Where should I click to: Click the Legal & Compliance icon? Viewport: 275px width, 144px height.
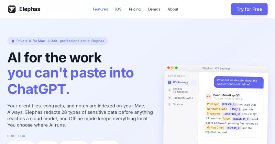tap(169, 90)
